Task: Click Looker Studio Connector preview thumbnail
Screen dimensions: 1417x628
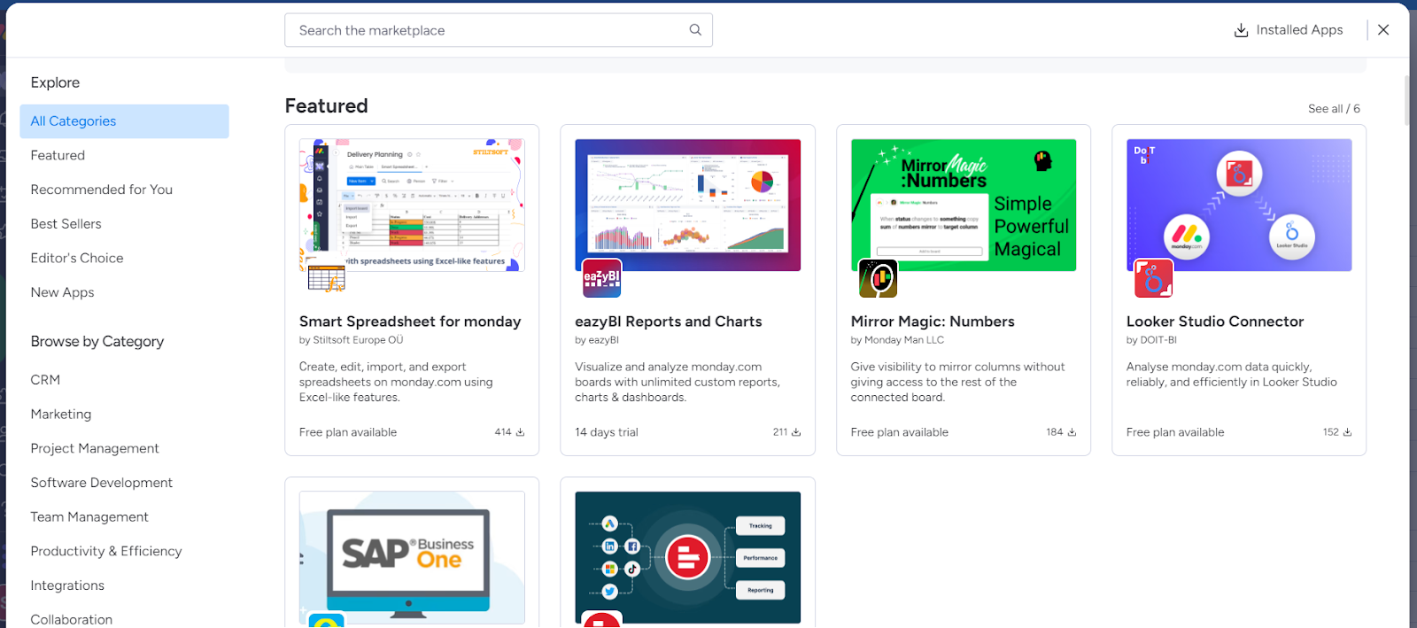Action: (x=1239, y=205)
